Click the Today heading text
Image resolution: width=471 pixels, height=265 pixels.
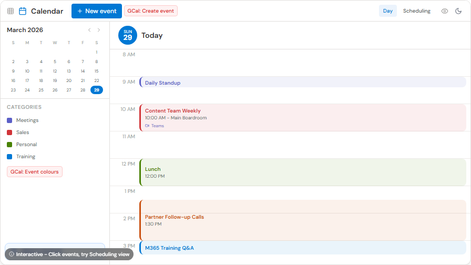point(152,35)
